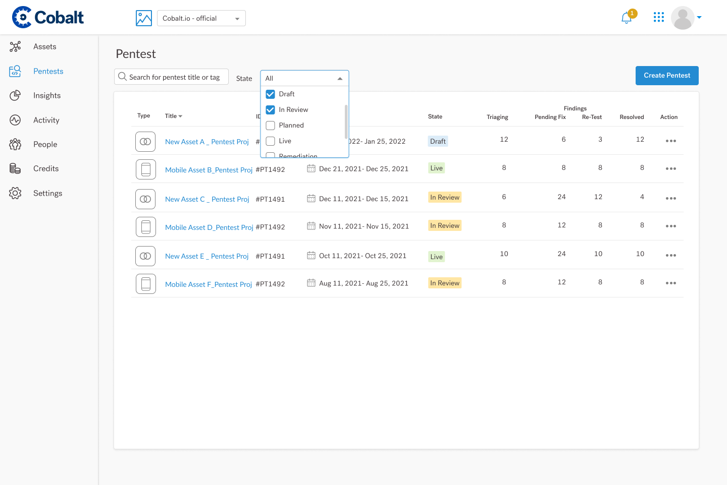The height and width of the screenshot is (485, 727).
Task: Click the Pending Fix column header
Action: tap(550, 117)
